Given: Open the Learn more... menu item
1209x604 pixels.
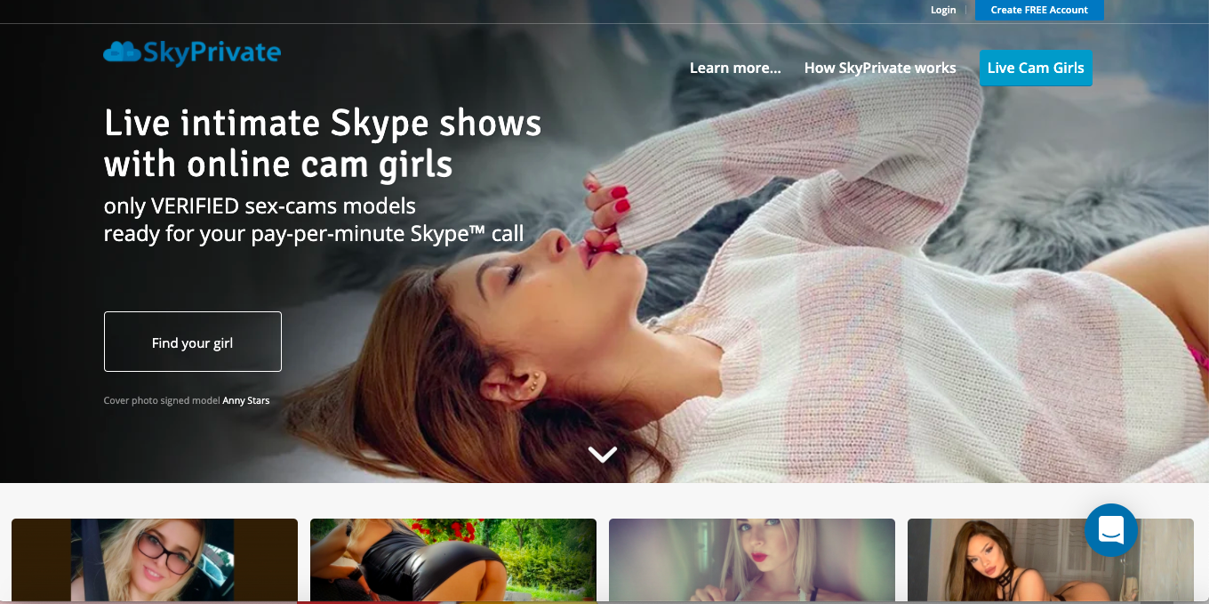Looking at the screenshot, I should point(735,68).
